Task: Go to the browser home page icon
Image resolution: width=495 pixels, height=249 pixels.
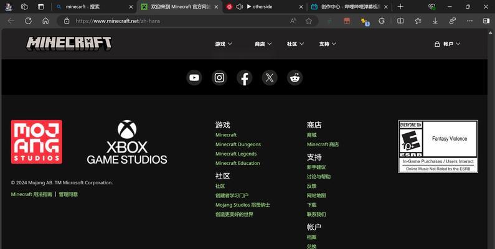Action: 46,21
